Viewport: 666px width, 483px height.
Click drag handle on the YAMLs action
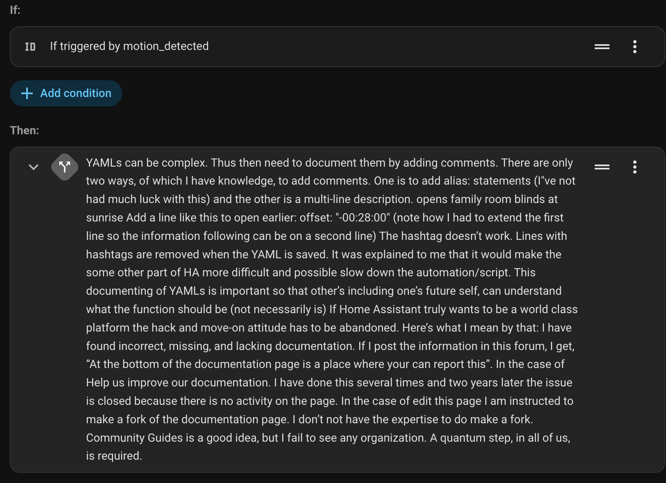pyautogui.click(x=602, y=167)
